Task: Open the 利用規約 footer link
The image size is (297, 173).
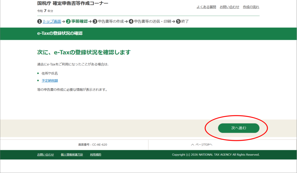Action: 95,155
